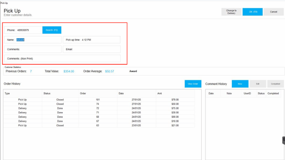The width and height of the screenshot is (285, 160).
Task: Click the $78.00 amount cell
Action: [175, 100]
